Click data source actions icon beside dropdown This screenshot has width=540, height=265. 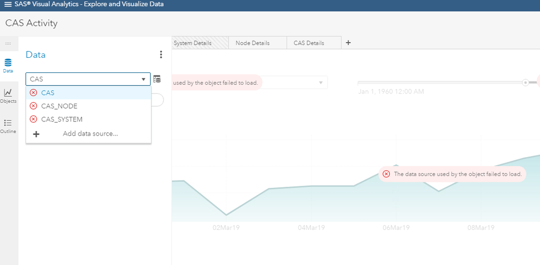[x=157, y=79]
